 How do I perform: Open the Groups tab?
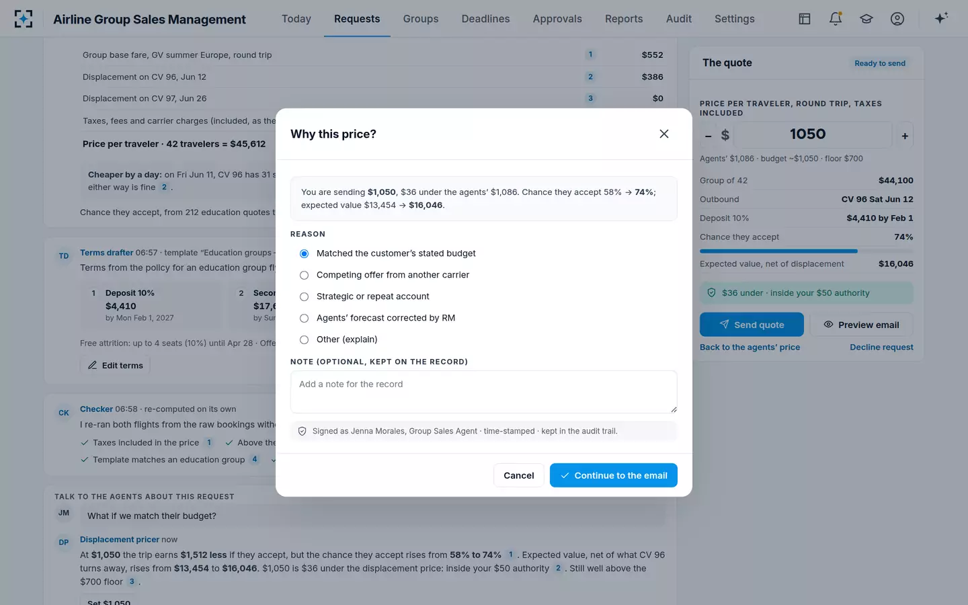[x=421, y=19]
